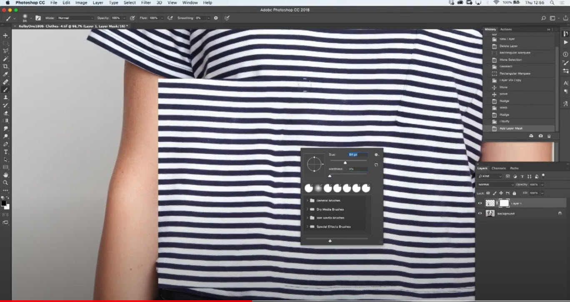Toggle type layer filter in Layers panel
This screenshot has height=302, width=570.
pyautogui.click(x=522, y=176)
